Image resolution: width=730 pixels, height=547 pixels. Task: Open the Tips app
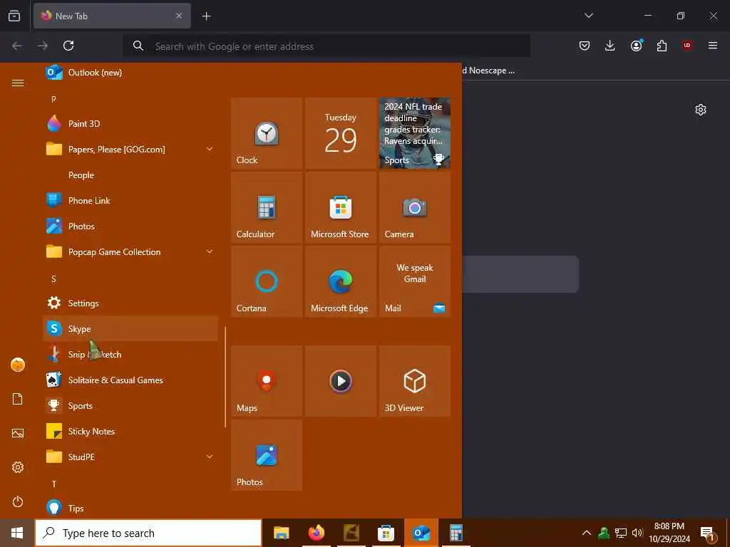[130, 508]
